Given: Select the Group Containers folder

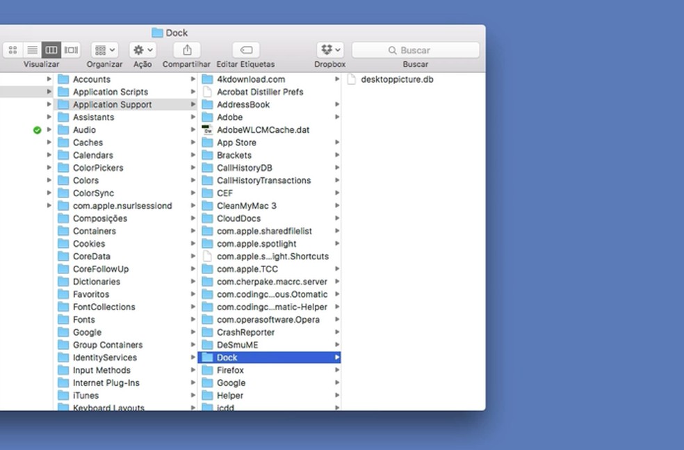Looking at the screenshot, I should tap(127, 345).
